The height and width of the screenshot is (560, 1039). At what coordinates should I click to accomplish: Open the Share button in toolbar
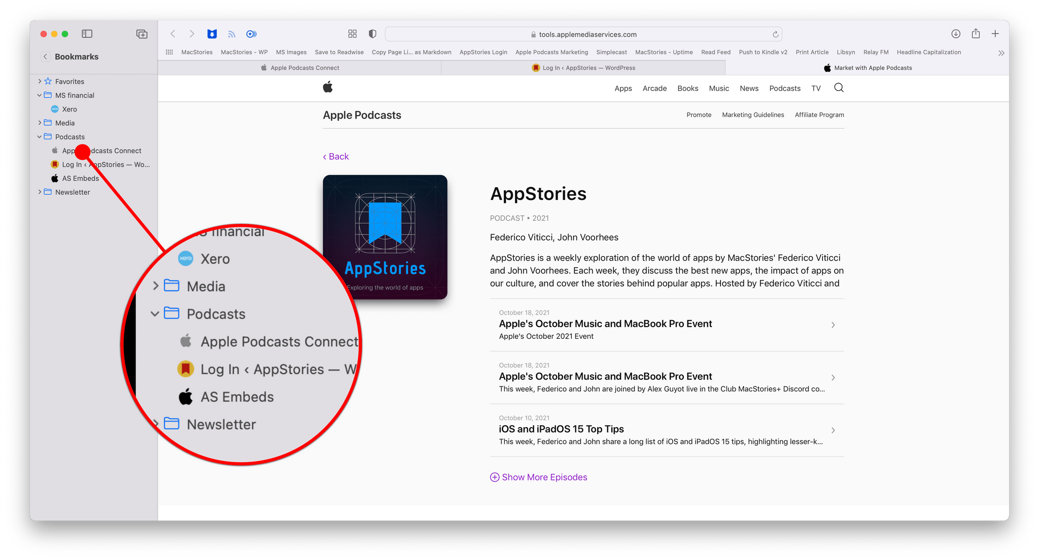click(x=976, y=33)
